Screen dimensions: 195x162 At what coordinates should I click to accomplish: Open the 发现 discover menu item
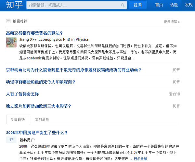188,5
